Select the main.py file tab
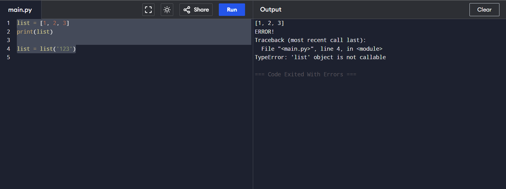506x189 pixels. [20, 10]
